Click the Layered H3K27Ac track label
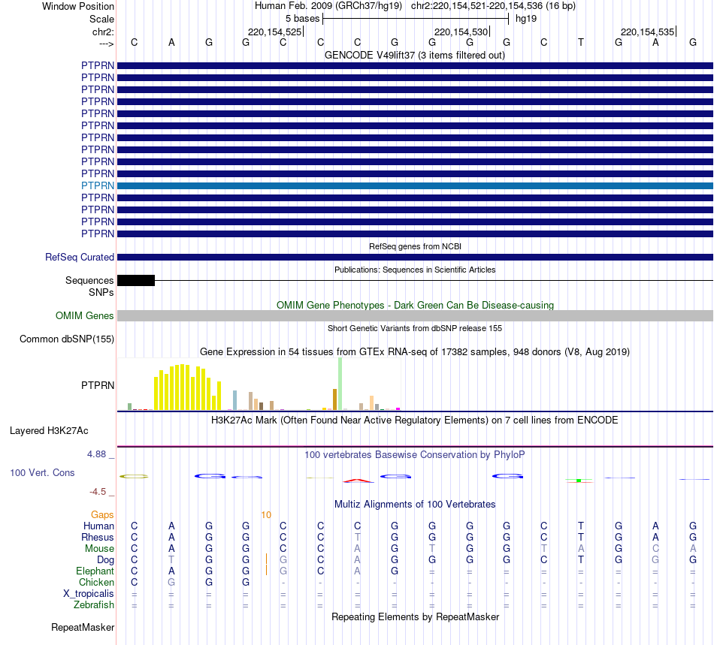The image size is (714, 645). 49,431
